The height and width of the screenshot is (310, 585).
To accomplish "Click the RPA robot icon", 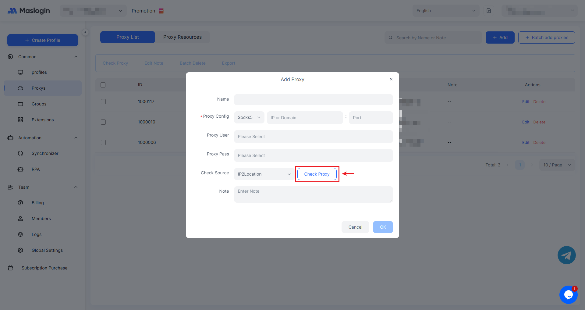I will pyautogui.click(x=20, y=169).
